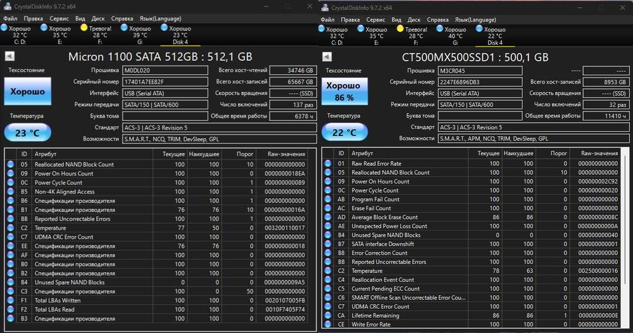Viewport: 633px width, 333px height.
Task: Click scrollbar of right window attribute list
Action: pyautogui.click(x=626, y=238)
